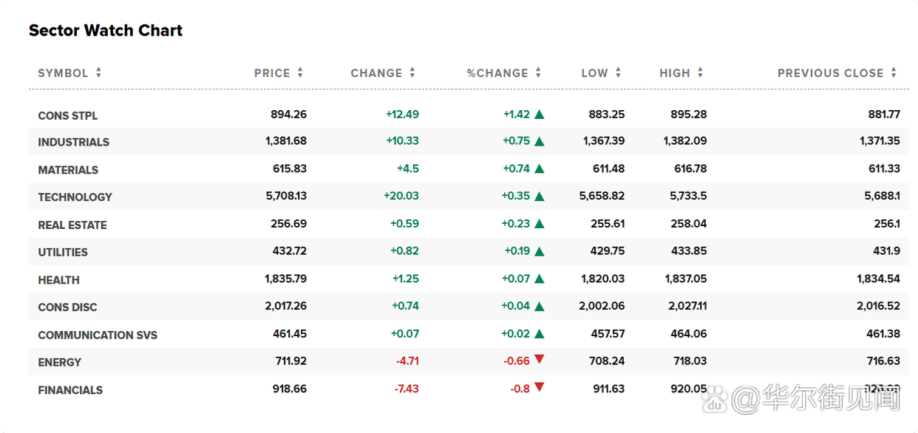Click green up arrow in CONS STPL row

(x=540, y=115)
